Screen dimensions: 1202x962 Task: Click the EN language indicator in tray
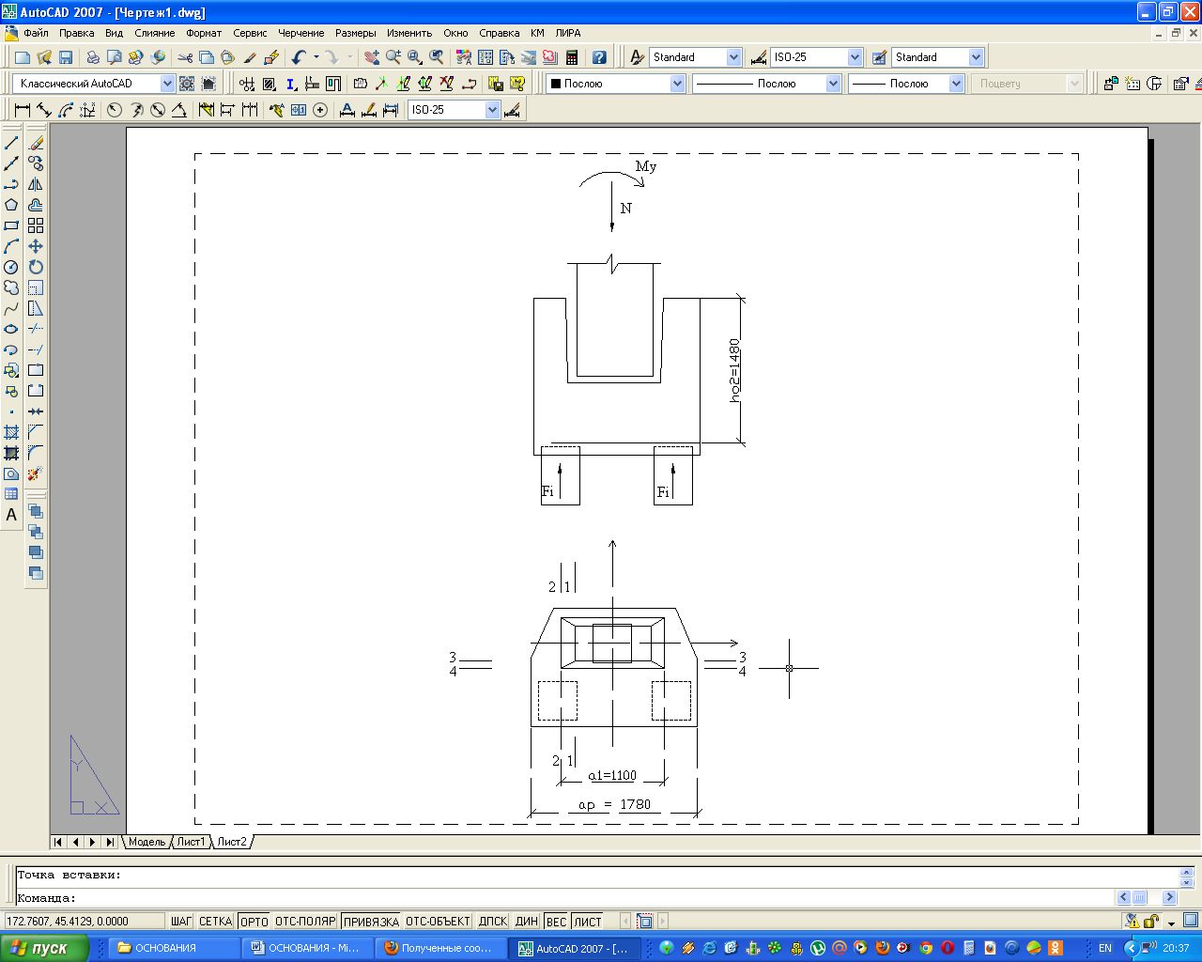1105,948
